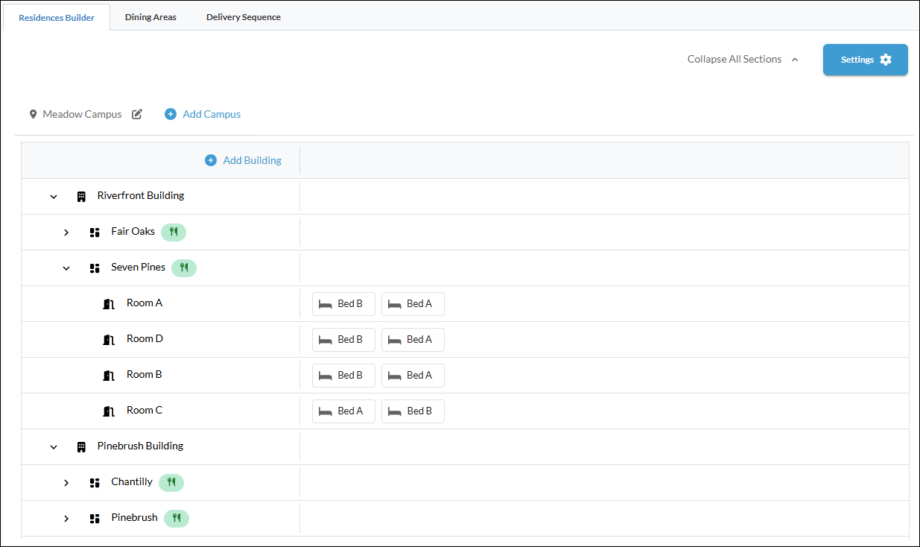Click the unit icon next to the Pinebrush unit
Screen dimensions: 920x547
click(95, 519)
